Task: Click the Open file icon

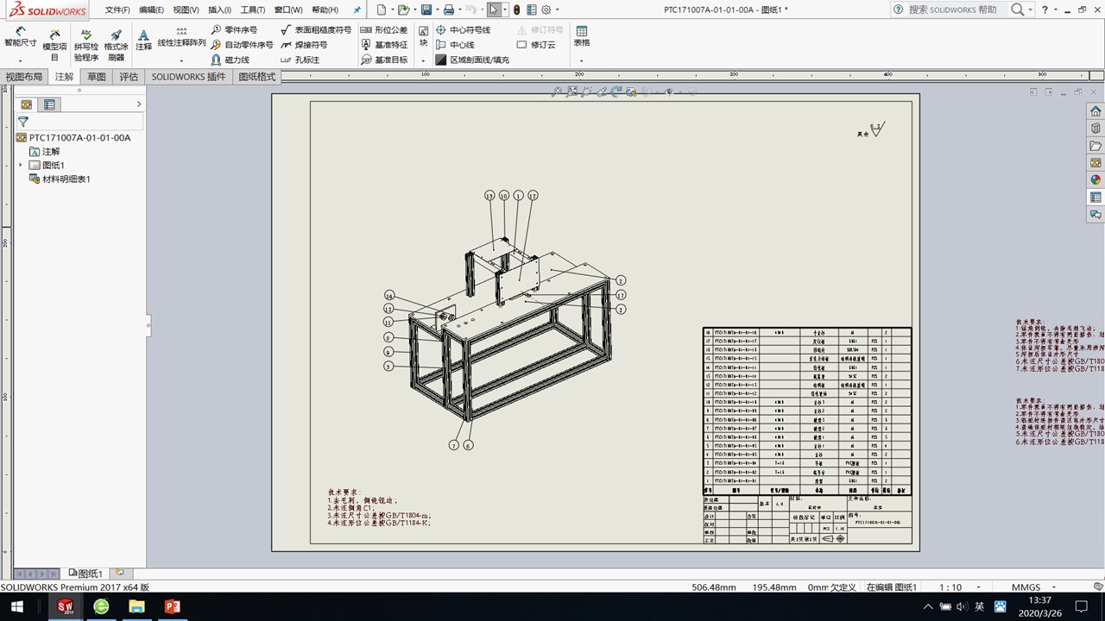Action: pos(402,9)
